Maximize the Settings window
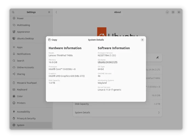The image size is (192, 140). [x=173, y=12]
